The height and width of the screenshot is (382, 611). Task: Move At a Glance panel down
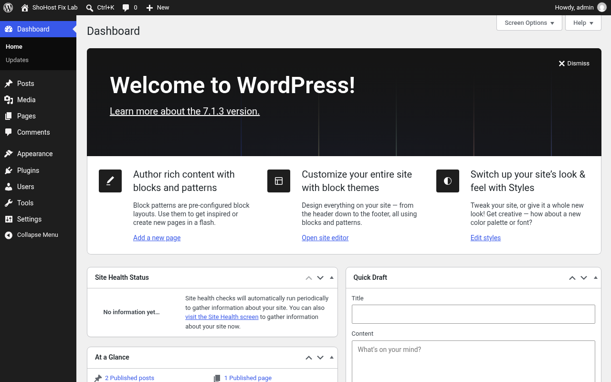point(320,357)
